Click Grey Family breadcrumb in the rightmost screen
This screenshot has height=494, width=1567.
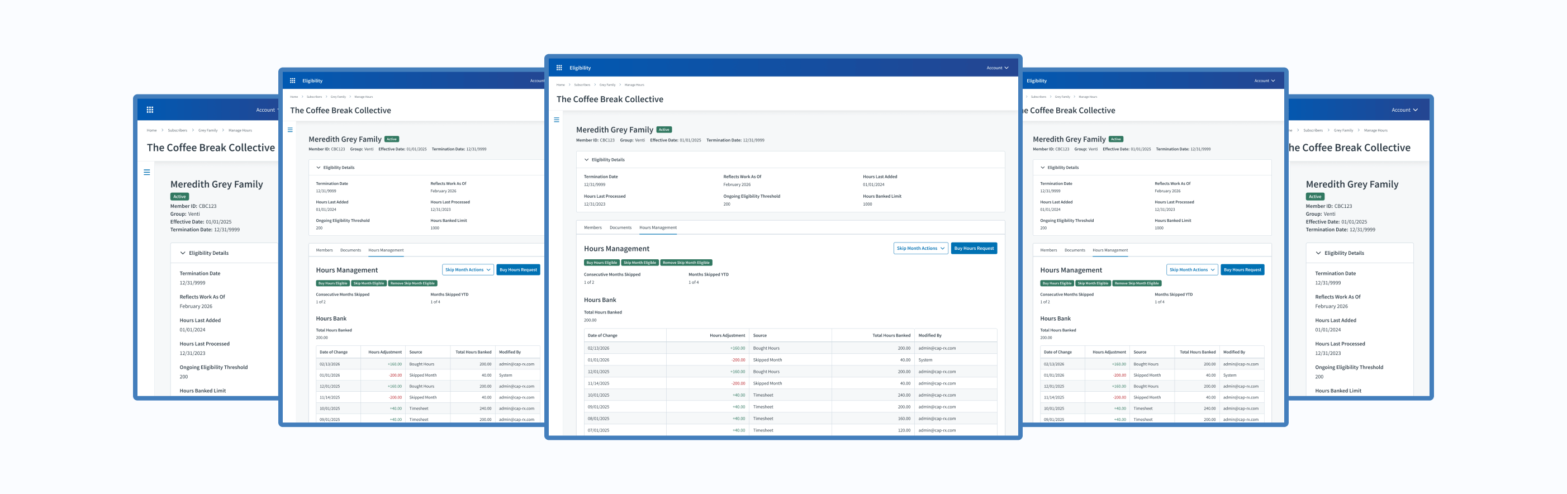tap(1343, 130)
